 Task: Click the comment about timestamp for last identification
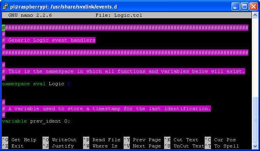(x=106, y=109)
